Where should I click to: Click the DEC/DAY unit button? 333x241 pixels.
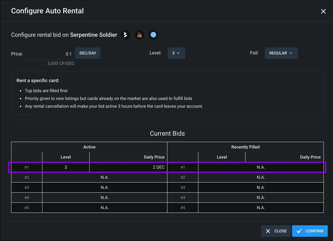tap(88, 53)
